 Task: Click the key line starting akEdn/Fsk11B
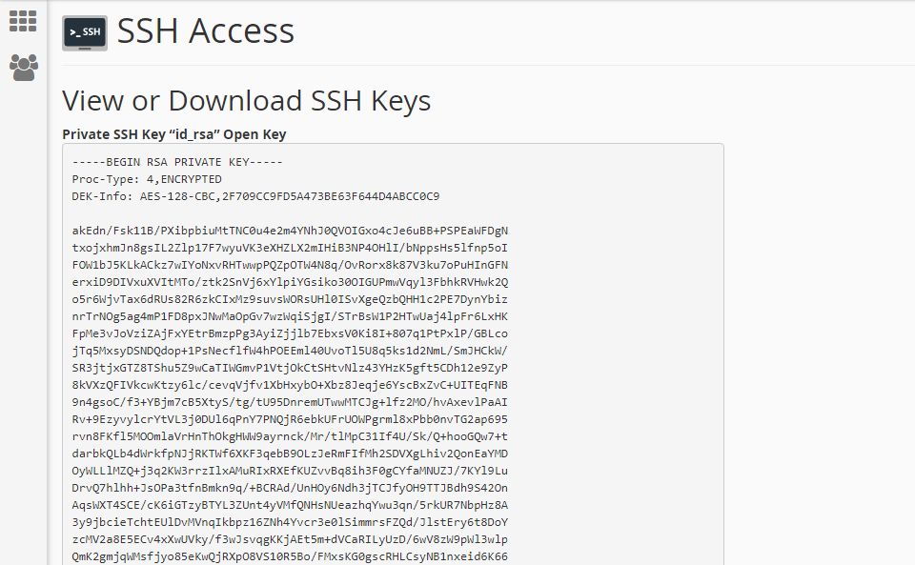(x=290, y=231)
